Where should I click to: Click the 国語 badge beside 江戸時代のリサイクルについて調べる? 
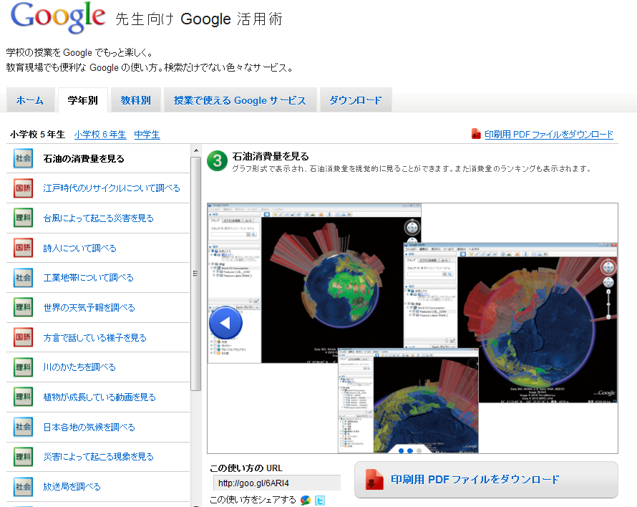pos(23,188)
